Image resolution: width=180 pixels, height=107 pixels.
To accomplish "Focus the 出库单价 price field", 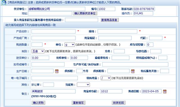I will (x=79, y=58).
